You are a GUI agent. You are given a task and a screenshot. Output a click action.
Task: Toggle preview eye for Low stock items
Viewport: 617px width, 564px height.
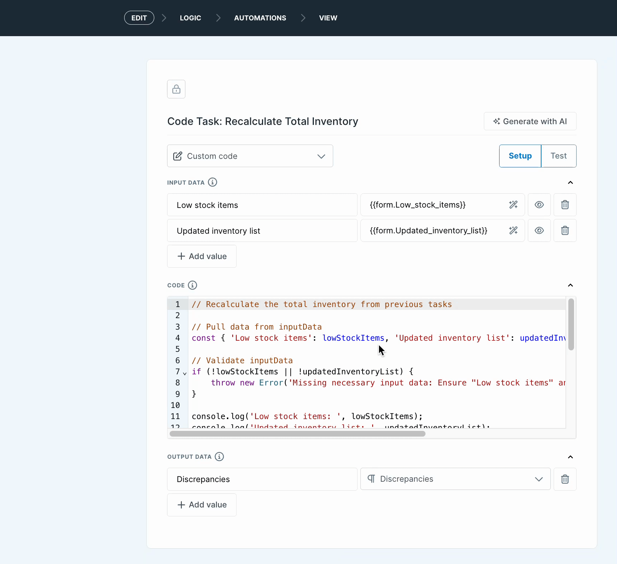pos(539,205)
